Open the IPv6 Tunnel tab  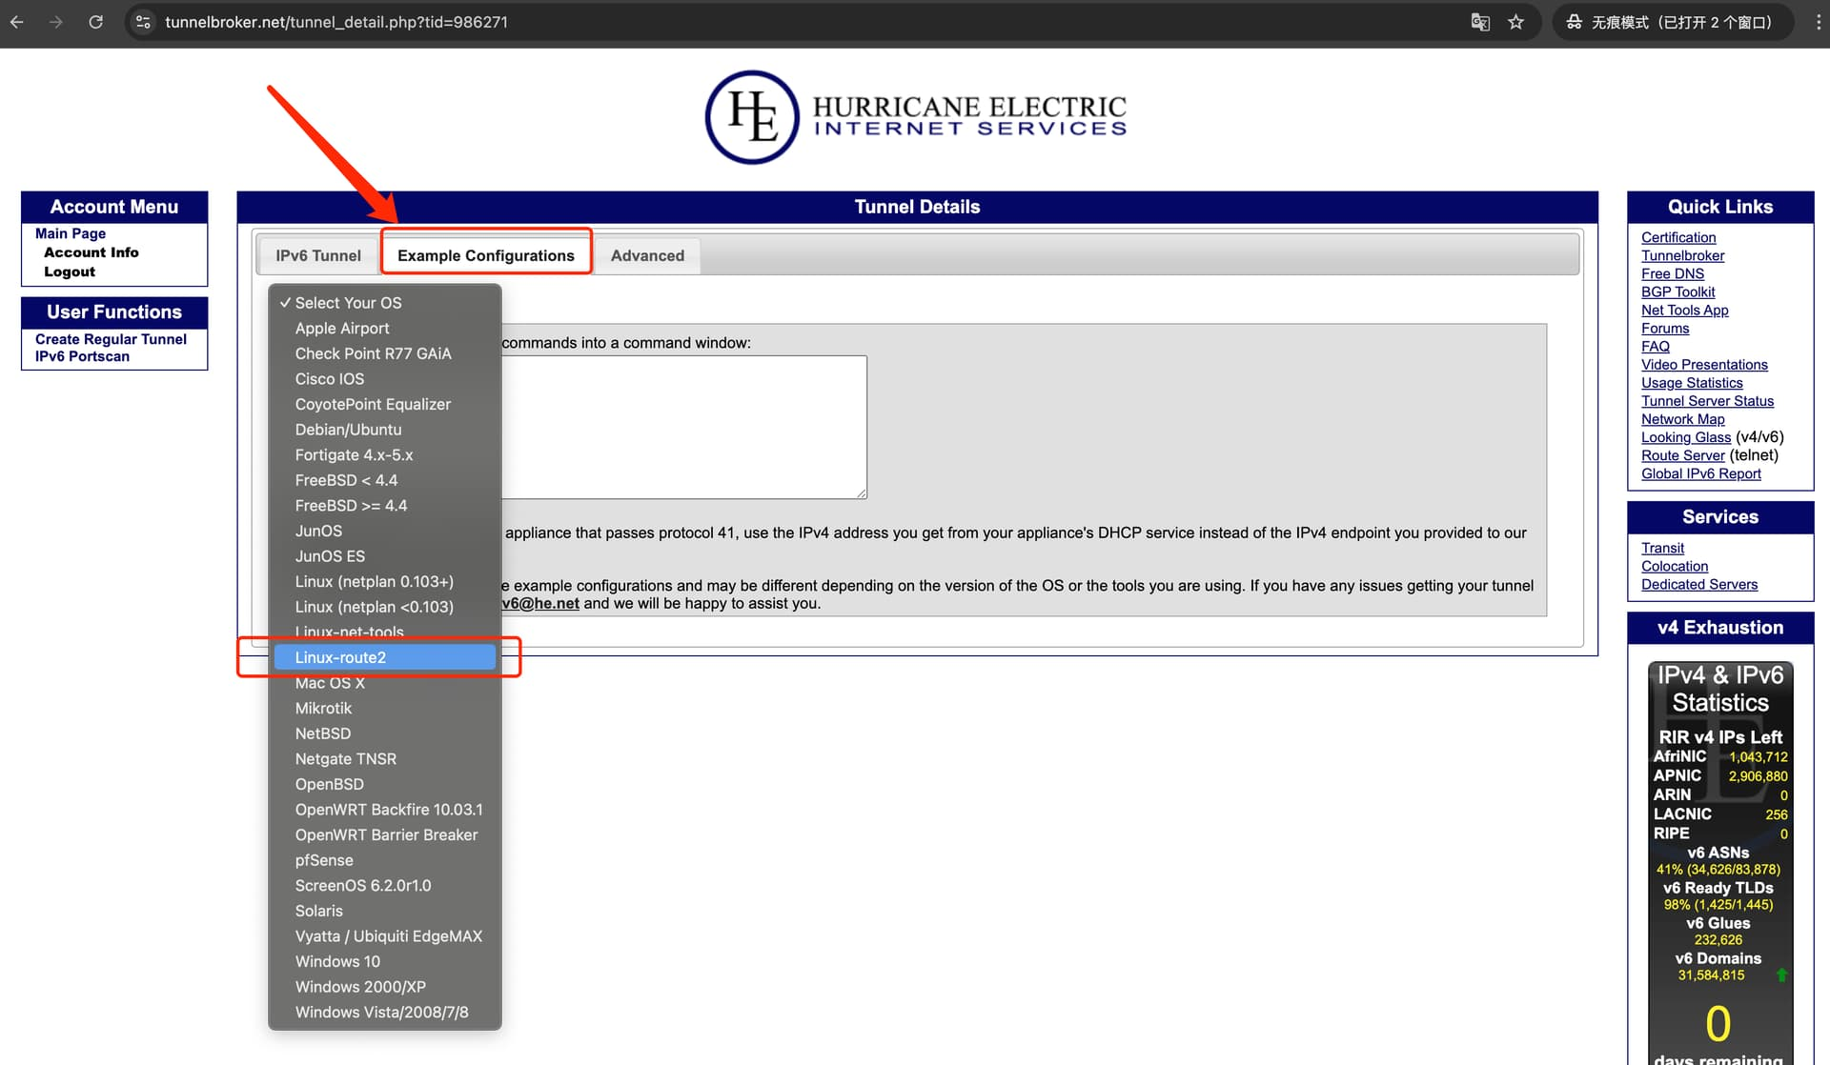317,255
